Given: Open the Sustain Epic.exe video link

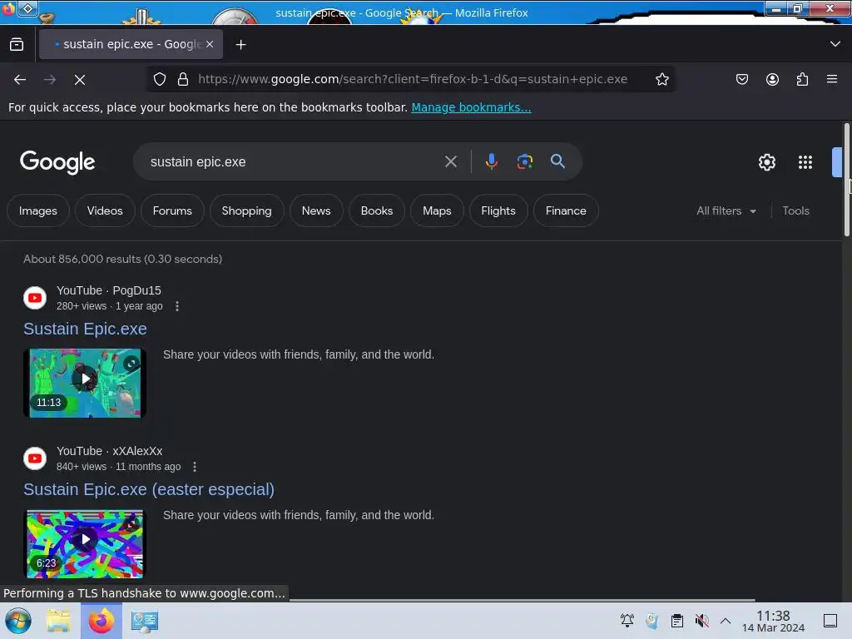Looking at the screenshot, I should tap(85, 329).
